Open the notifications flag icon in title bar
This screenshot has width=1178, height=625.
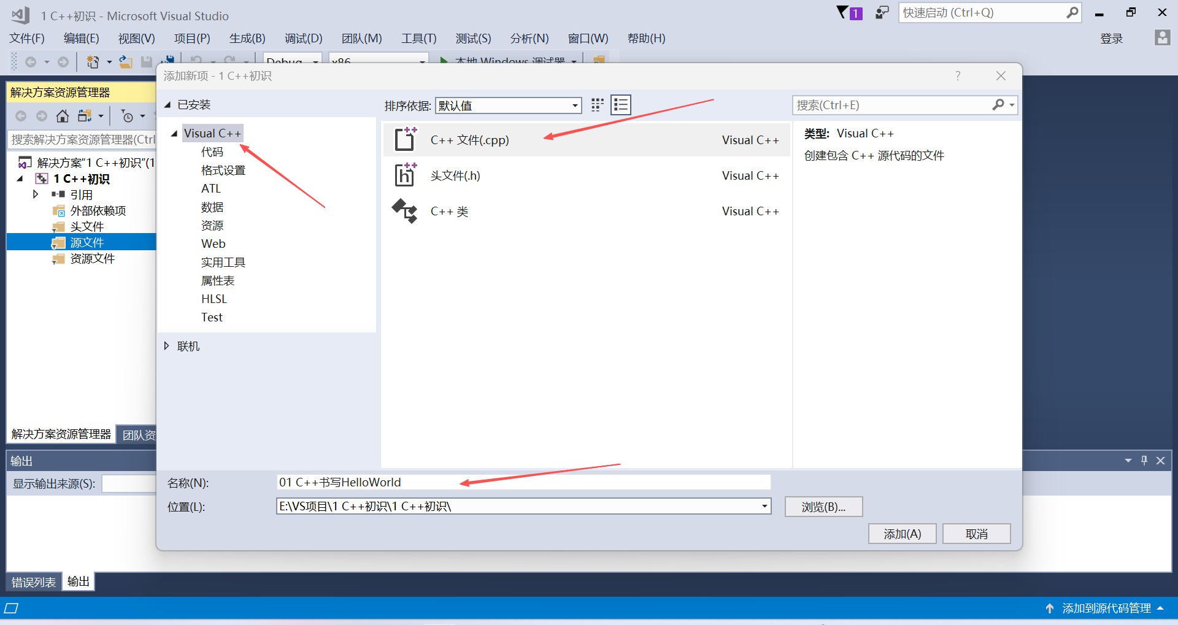coord(849,12)
